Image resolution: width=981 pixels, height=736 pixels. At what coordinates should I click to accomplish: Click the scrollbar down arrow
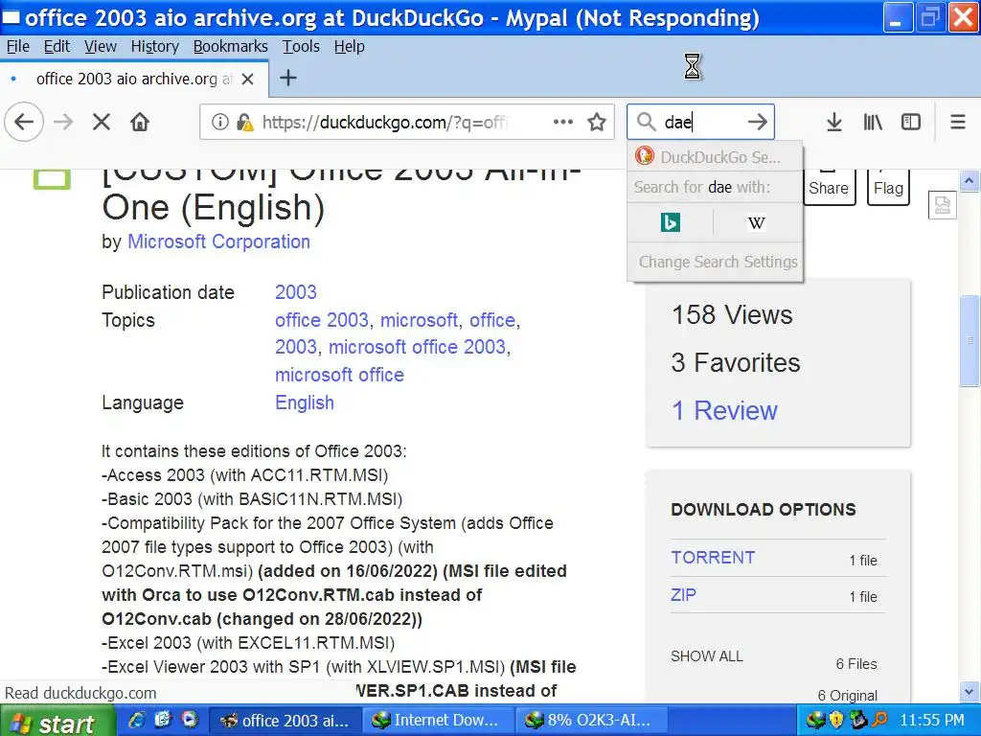(x=970, y=692)
